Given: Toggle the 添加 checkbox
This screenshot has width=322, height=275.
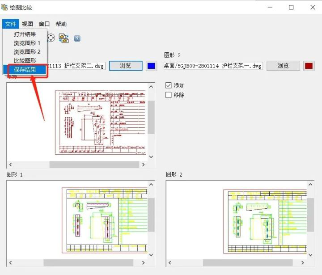Looking at the screenshot, I should pos(169,85).
